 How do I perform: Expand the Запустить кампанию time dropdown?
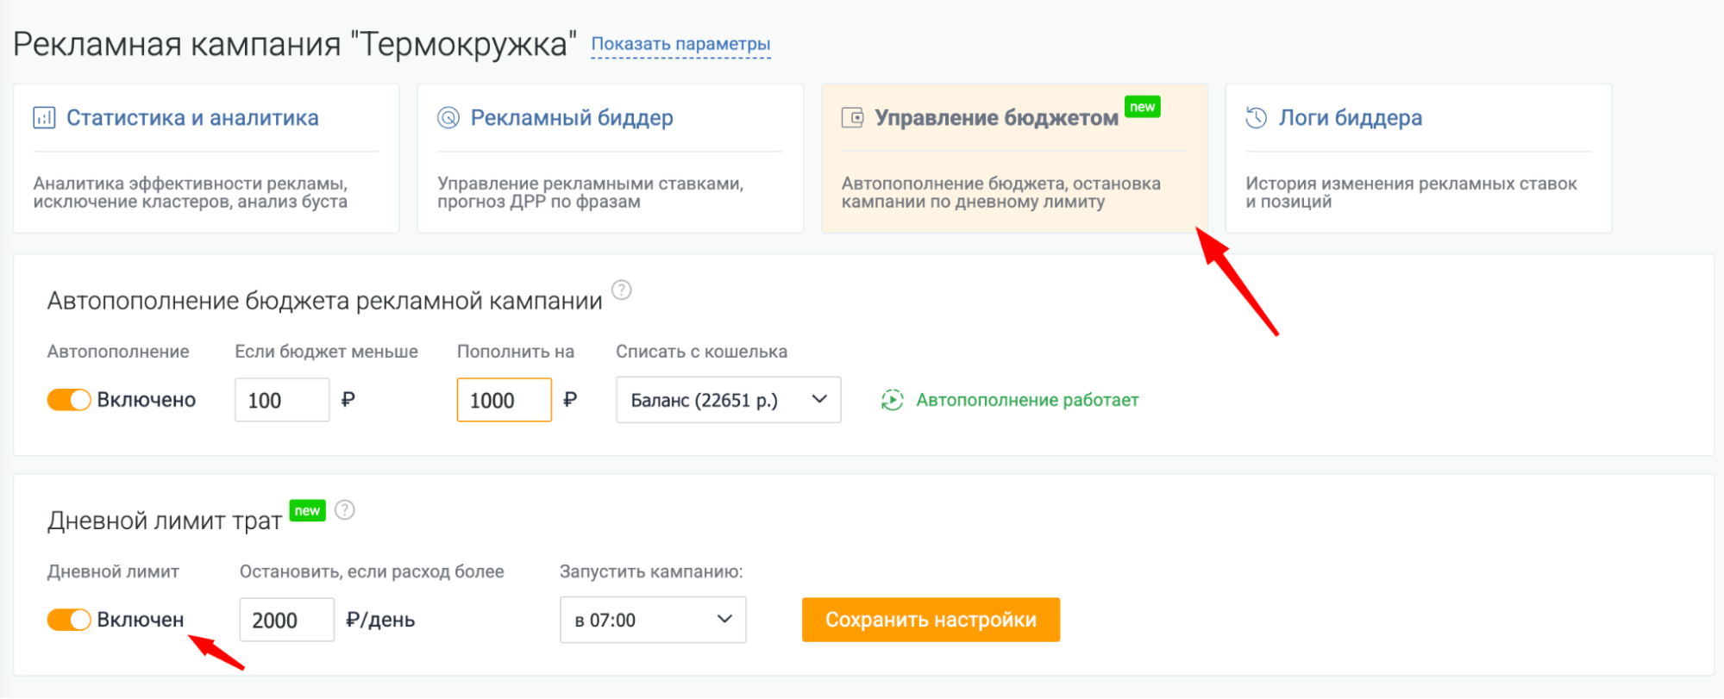tap(653, 620)
